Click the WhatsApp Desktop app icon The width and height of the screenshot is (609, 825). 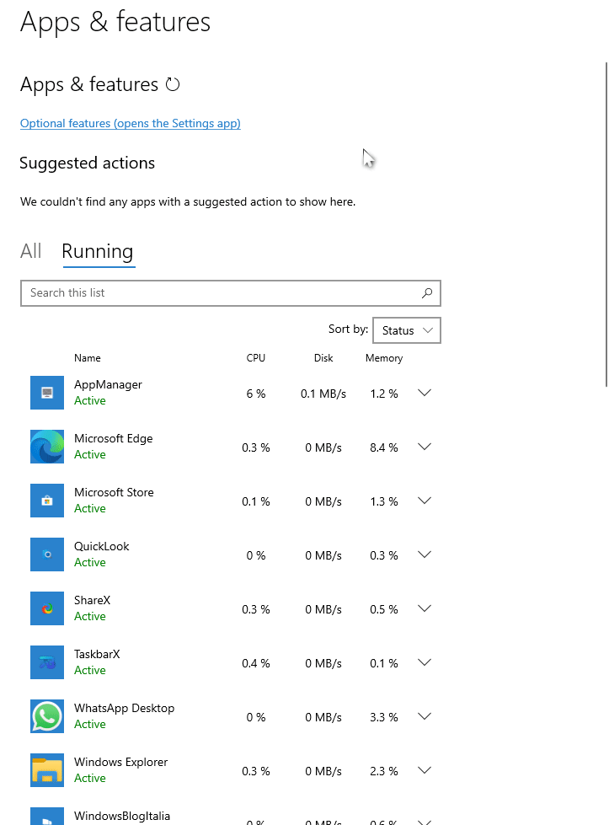pos(47,716)
